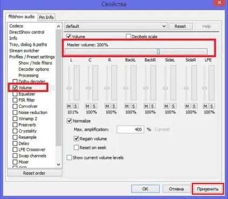Select Processing entry in the list
The height and width of the screenshot is (199, 228).
(x=28, y=75)
